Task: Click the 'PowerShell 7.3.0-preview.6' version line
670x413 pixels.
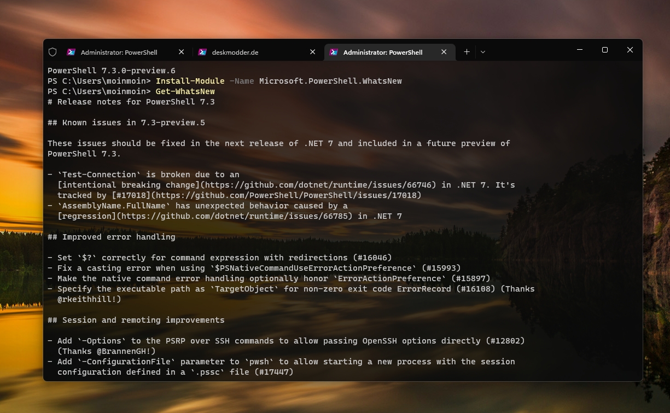Action: click(112, 71)
